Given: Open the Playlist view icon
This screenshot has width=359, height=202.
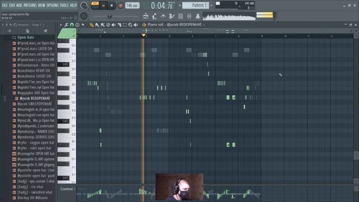Looking at the screenshot, I should (x=146, y=16).
